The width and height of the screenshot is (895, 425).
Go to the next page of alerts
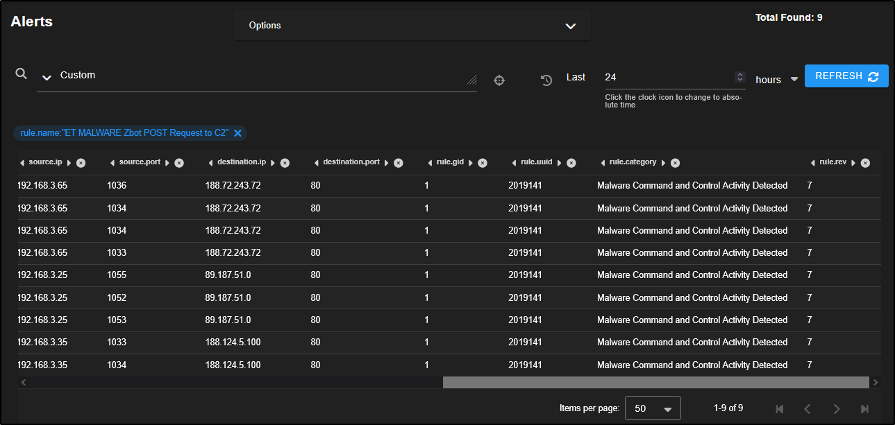pos(837,409)
